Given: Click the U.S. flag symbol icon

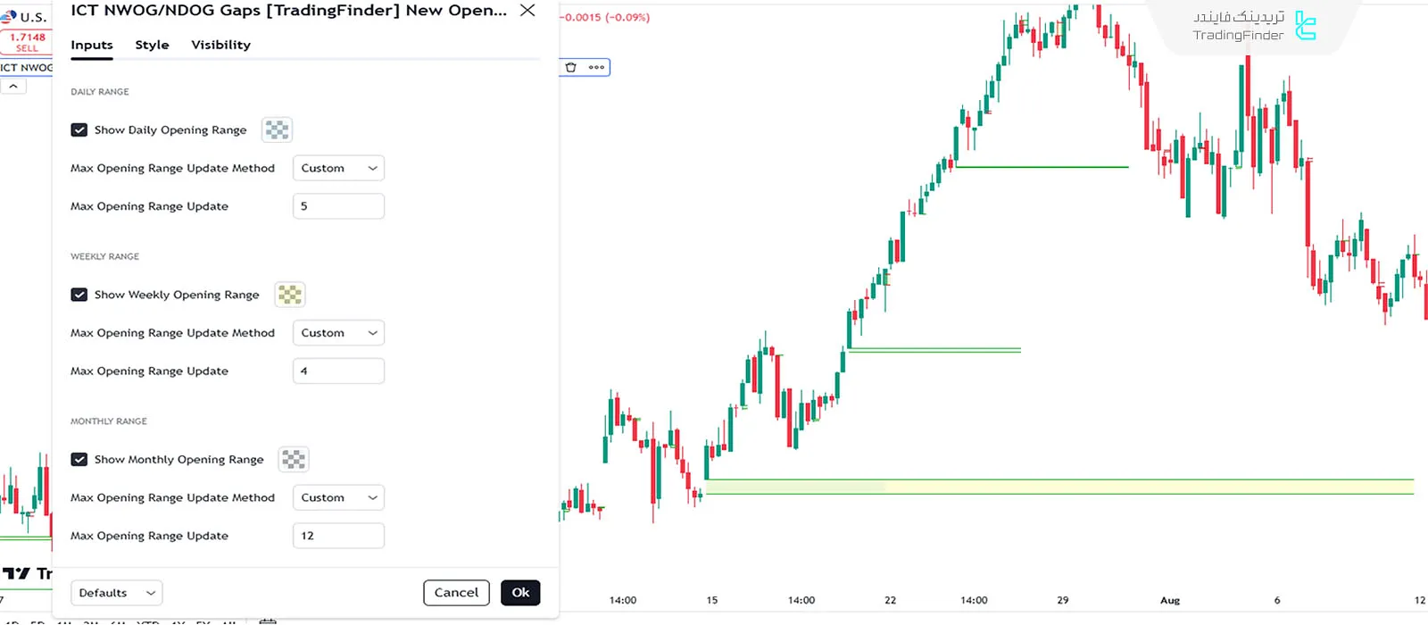Looking at the screenshot, I should 9,16.
